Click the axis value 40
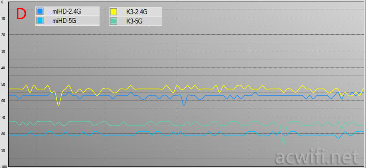Image resolution: width=366 pixels, height=168 pixels. coord(3,67)
